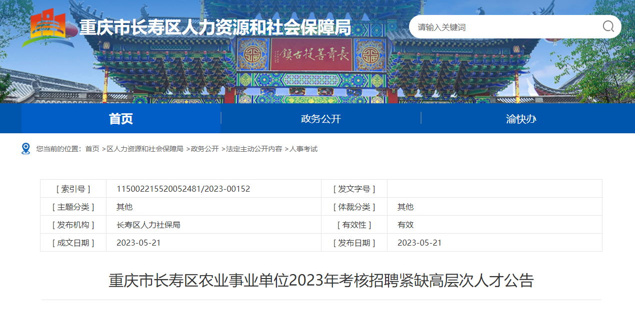Click 其他 value beside 主题分类
This screenshot has height=309, width=635.
tap(124, 207)
